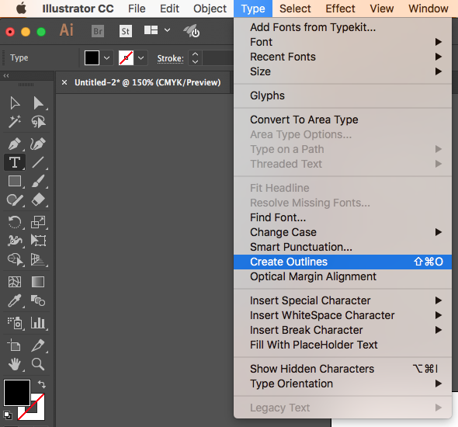The height and width of the screenshot is (427, 458).
Task: Choose Fill With PlaceHolder Text
Action: (x=342, y=345)
